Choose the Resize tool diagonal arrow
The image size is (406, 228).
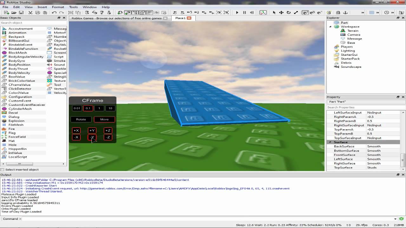(x=296, y=13)
